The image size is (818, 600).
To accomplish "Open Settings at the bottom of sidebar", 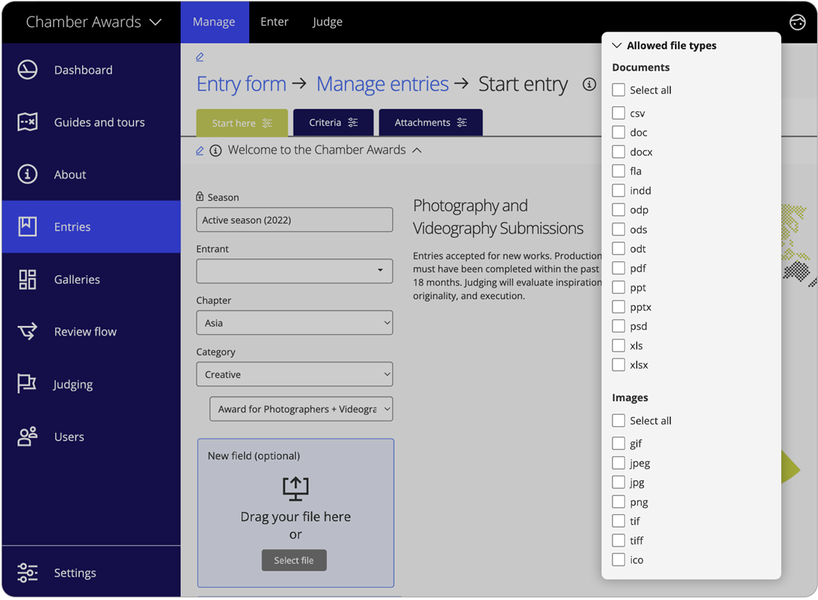I will click(x=75, y=573).
